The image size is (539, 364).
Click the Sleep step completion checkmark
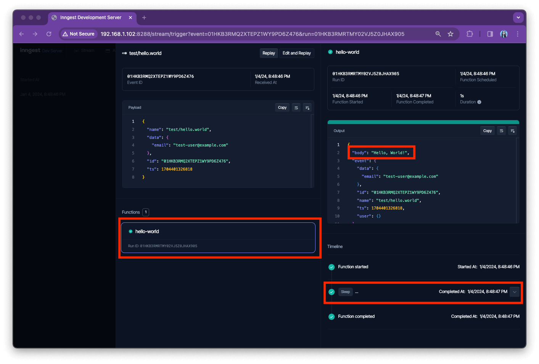331,292
